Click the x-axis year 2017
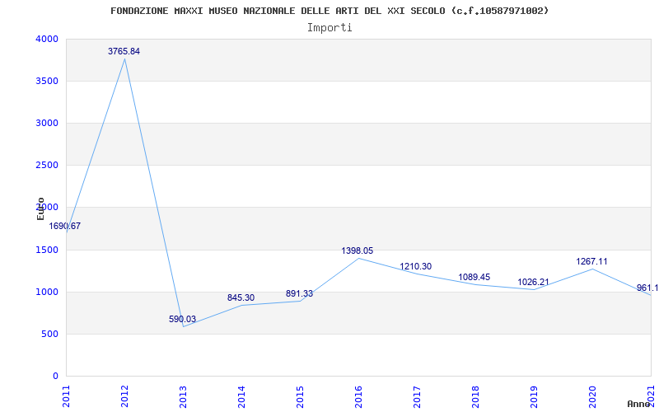 (417, 396)
